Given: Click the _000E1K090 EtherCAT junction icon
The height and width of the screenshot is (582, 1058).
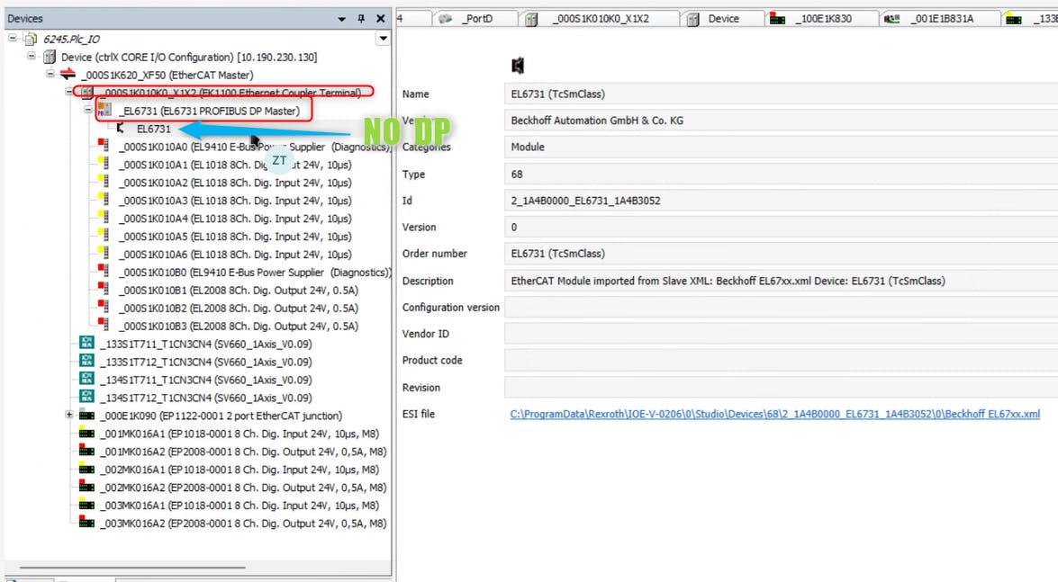Looking at the screenshot, I should [87, 416].
